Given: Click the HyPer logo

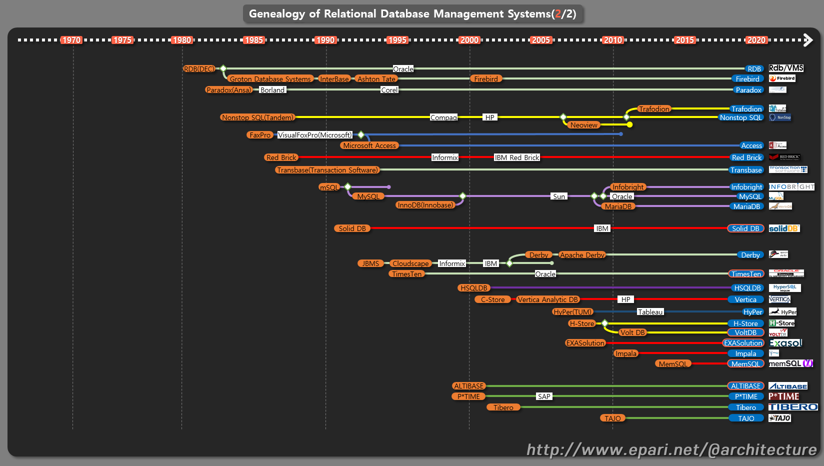Looking at the screenshot, I should (x=782, y=311).
